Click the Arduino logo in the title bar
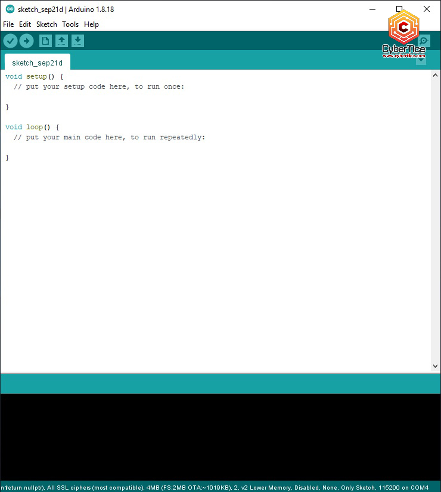Screen dimensions: 441x492 tap(10, 9)
